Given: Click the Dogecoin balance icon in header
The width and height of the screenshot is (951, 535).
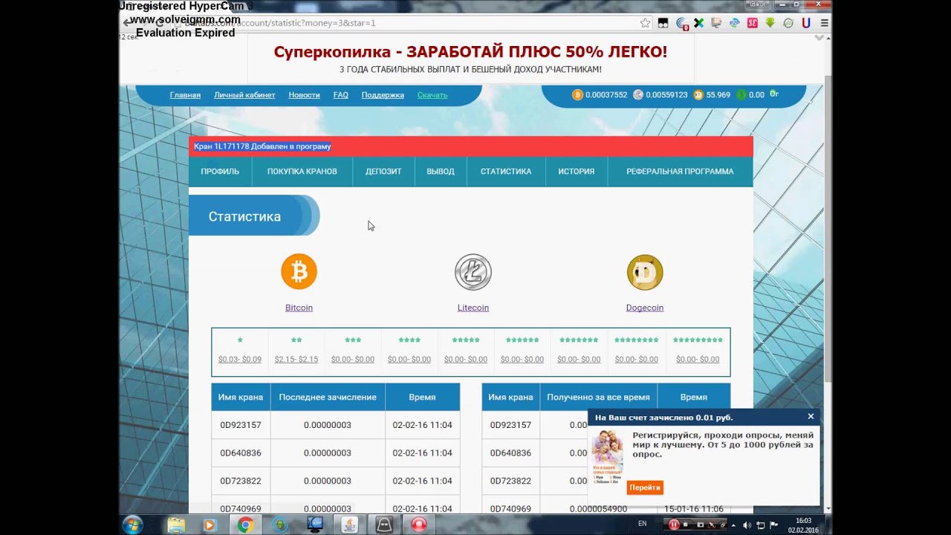Looking at the screenshot, I should 698,94.
